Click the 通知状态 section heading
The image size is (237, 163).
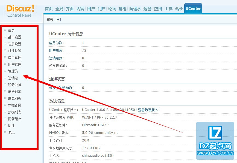point(57,79)
